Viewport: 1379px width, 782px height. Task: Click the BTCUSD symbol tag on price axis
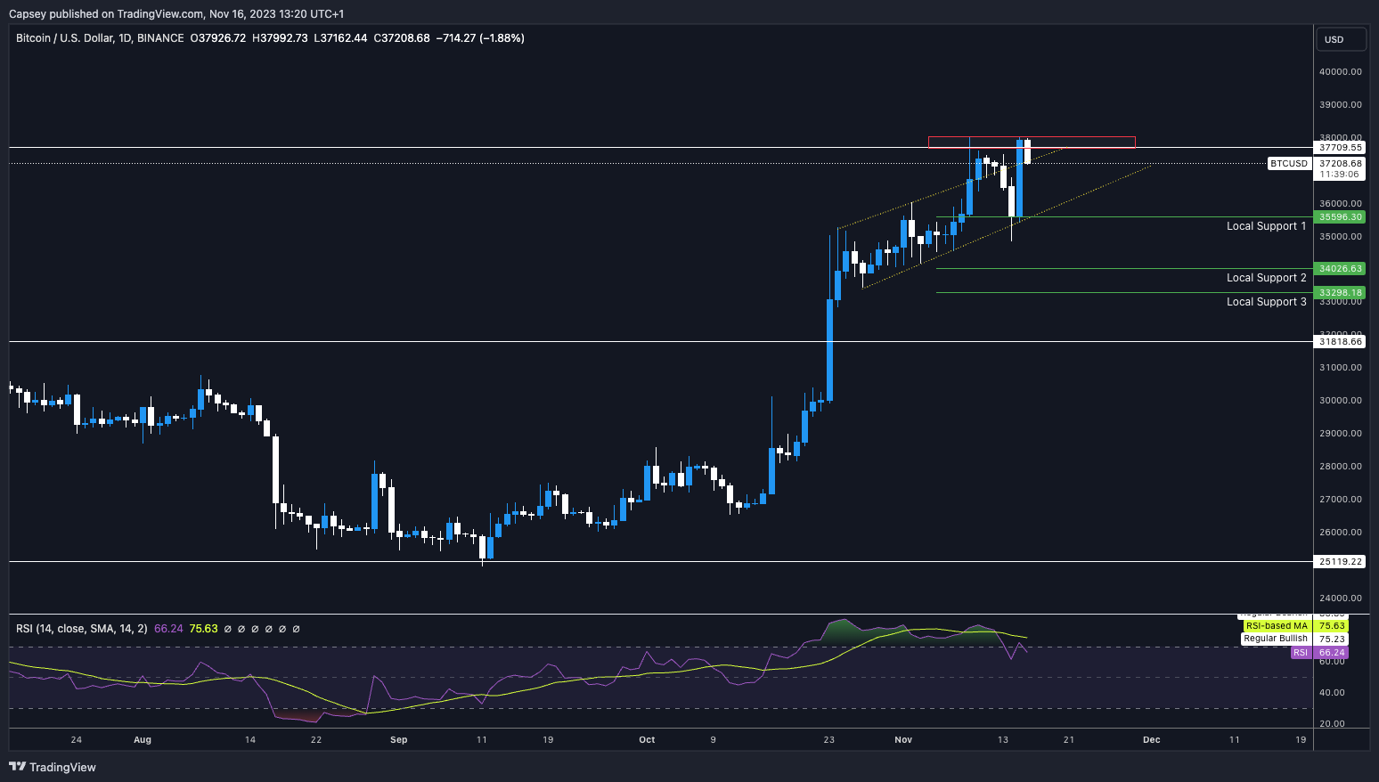(x=1289, y=164)
